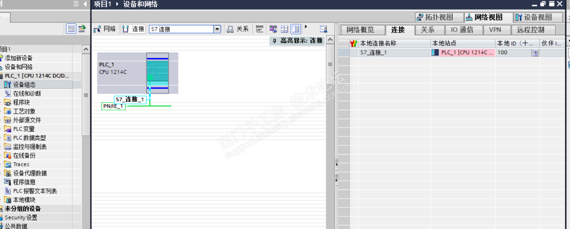The width and height of the screenshot is (570, 229).
Task: Select the PLC_1 [CPU 1214C local station cell
Action: (x=463, y=53)
